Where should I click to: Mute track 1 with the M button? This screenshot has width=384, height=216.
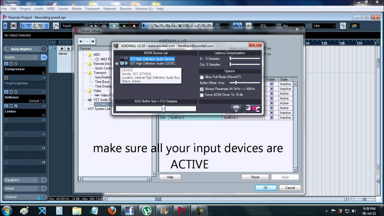click(62, 49)
